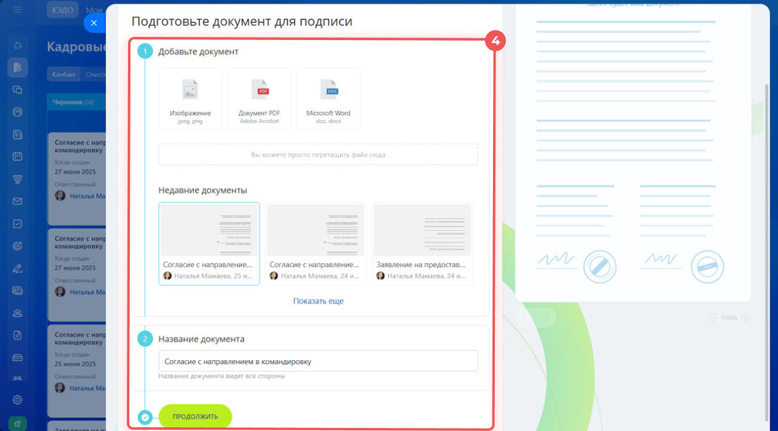Click the vertical scrollbar on right edge
Image resolution: width=778 pixels, height=431 pixels.
(766, 252)
